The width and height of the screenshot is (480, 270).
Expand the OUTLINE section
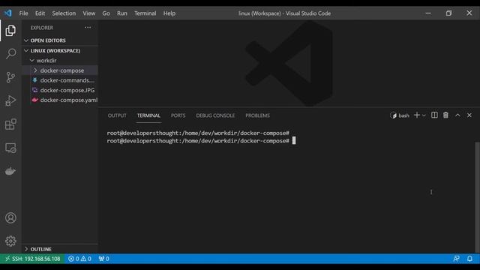tap(60, 249)
